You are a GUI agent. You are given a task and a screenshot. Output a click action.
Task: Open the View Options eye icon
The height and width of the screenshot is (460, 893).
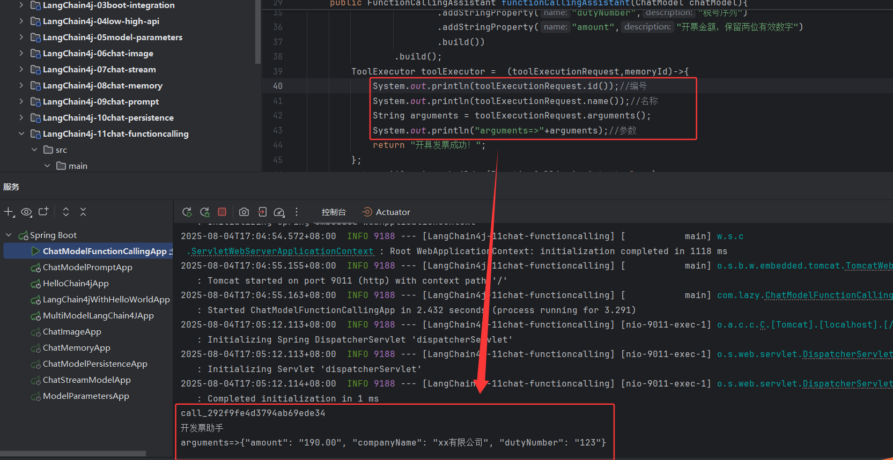[x=26, y=212]
